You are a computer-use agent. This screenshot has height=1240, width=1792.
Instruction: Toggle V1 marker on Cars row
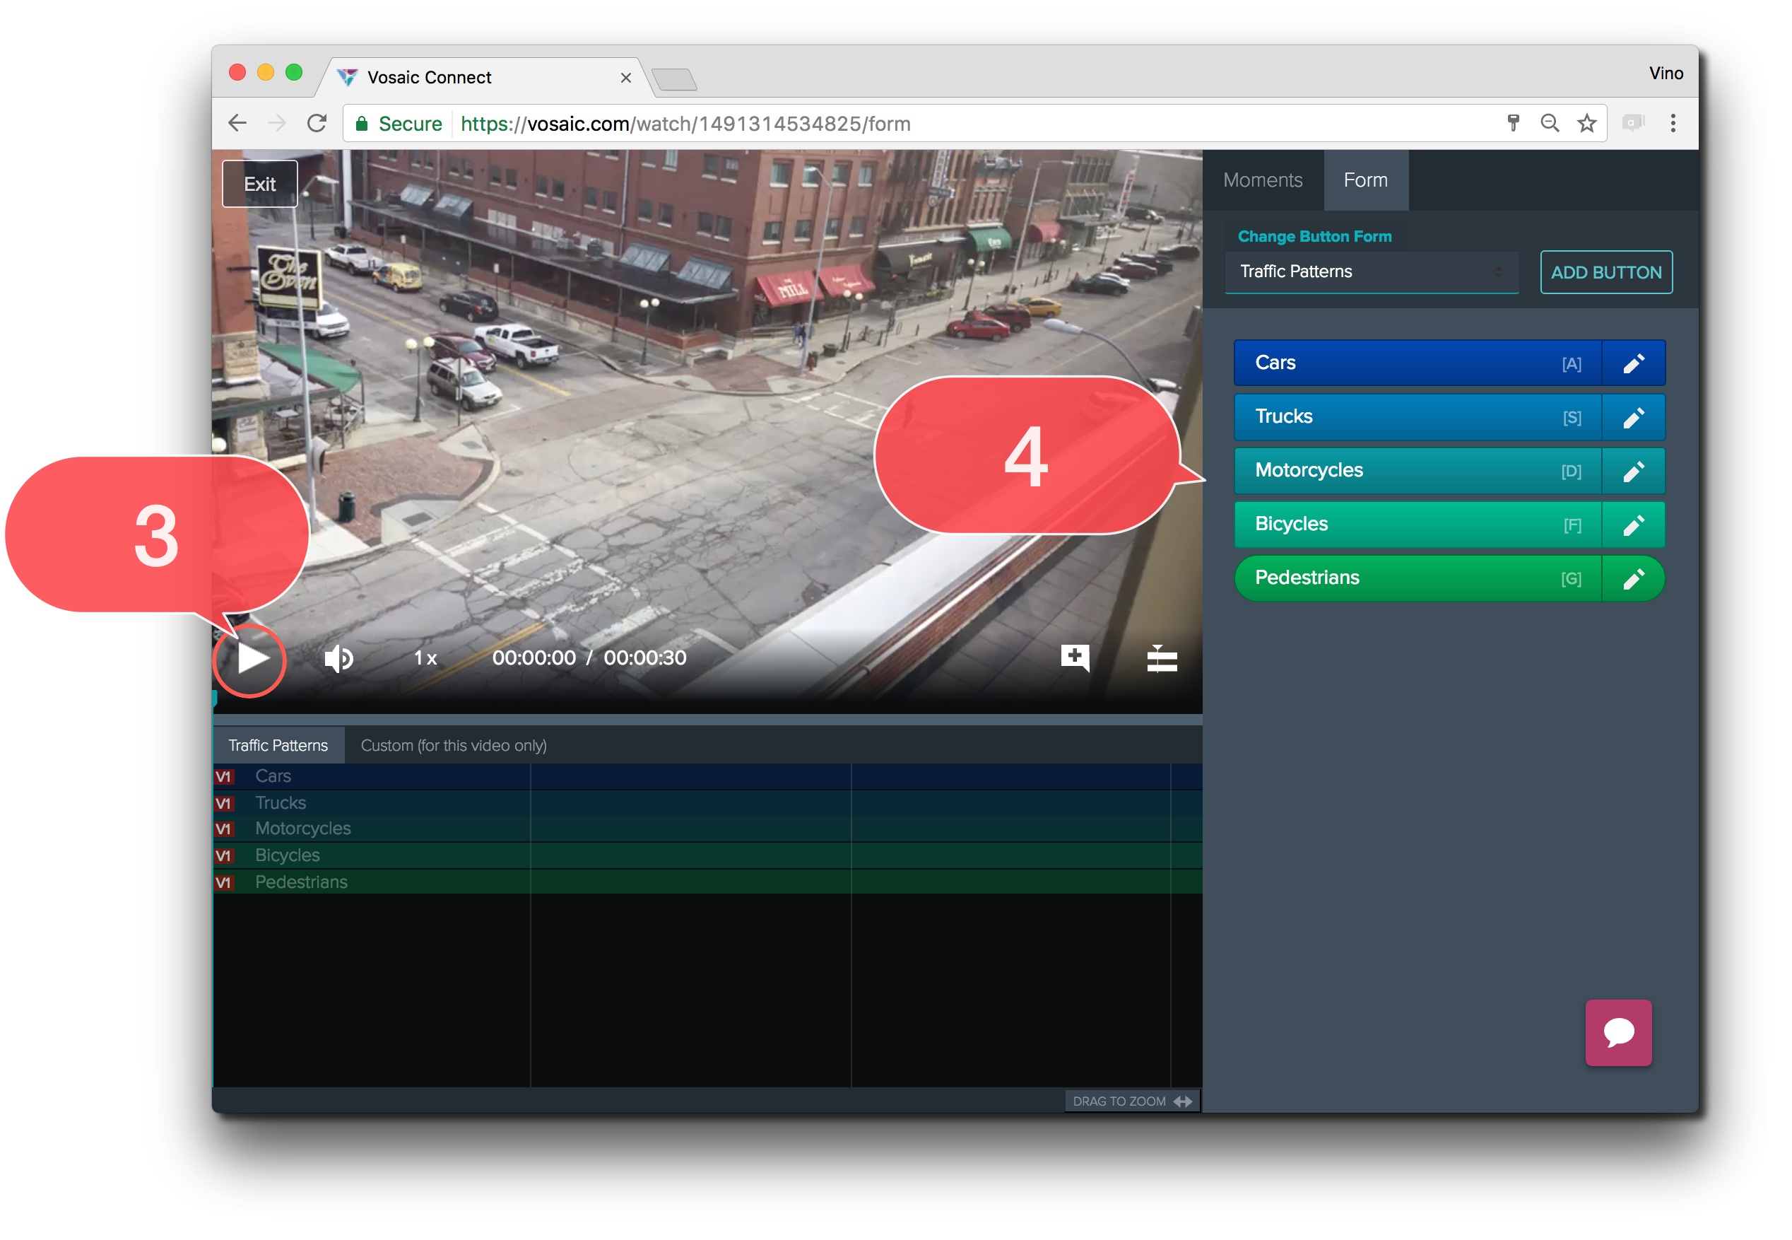click(223, 778)
